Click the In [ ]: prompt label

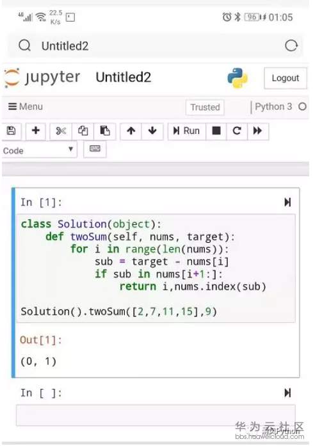(41, 393)
